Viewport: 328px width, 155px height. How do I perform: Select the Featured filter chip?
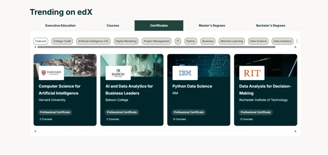tap(41, 41)
